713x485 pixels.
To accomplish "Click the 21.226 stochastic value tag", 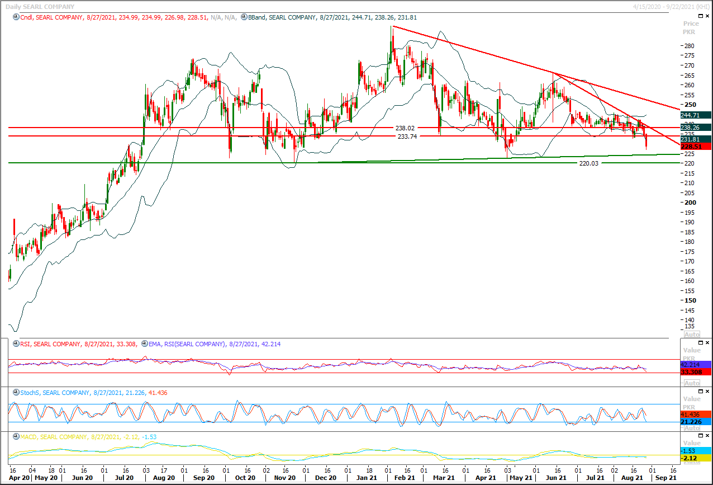I will click(x=696, y=422).
